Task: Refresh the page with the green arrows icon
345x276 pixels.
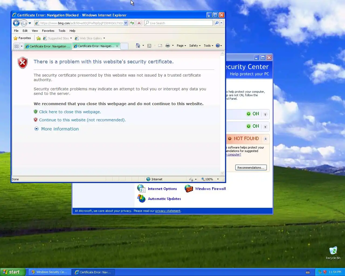Action: pos(132,23)
